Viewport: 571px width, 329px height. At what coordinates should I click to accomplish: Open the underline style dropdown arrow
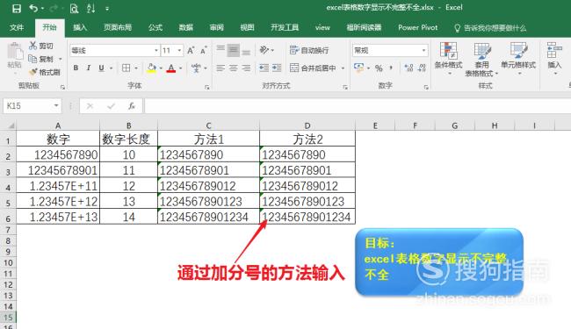111,68
